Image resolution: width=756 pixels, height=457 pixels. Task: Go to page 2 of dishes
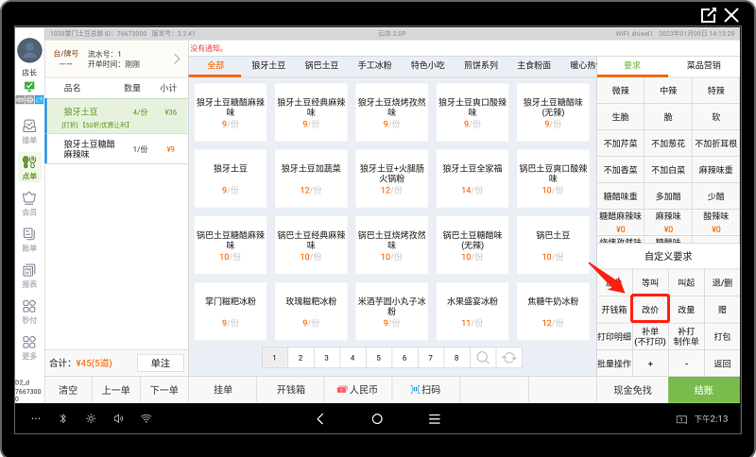301,358
